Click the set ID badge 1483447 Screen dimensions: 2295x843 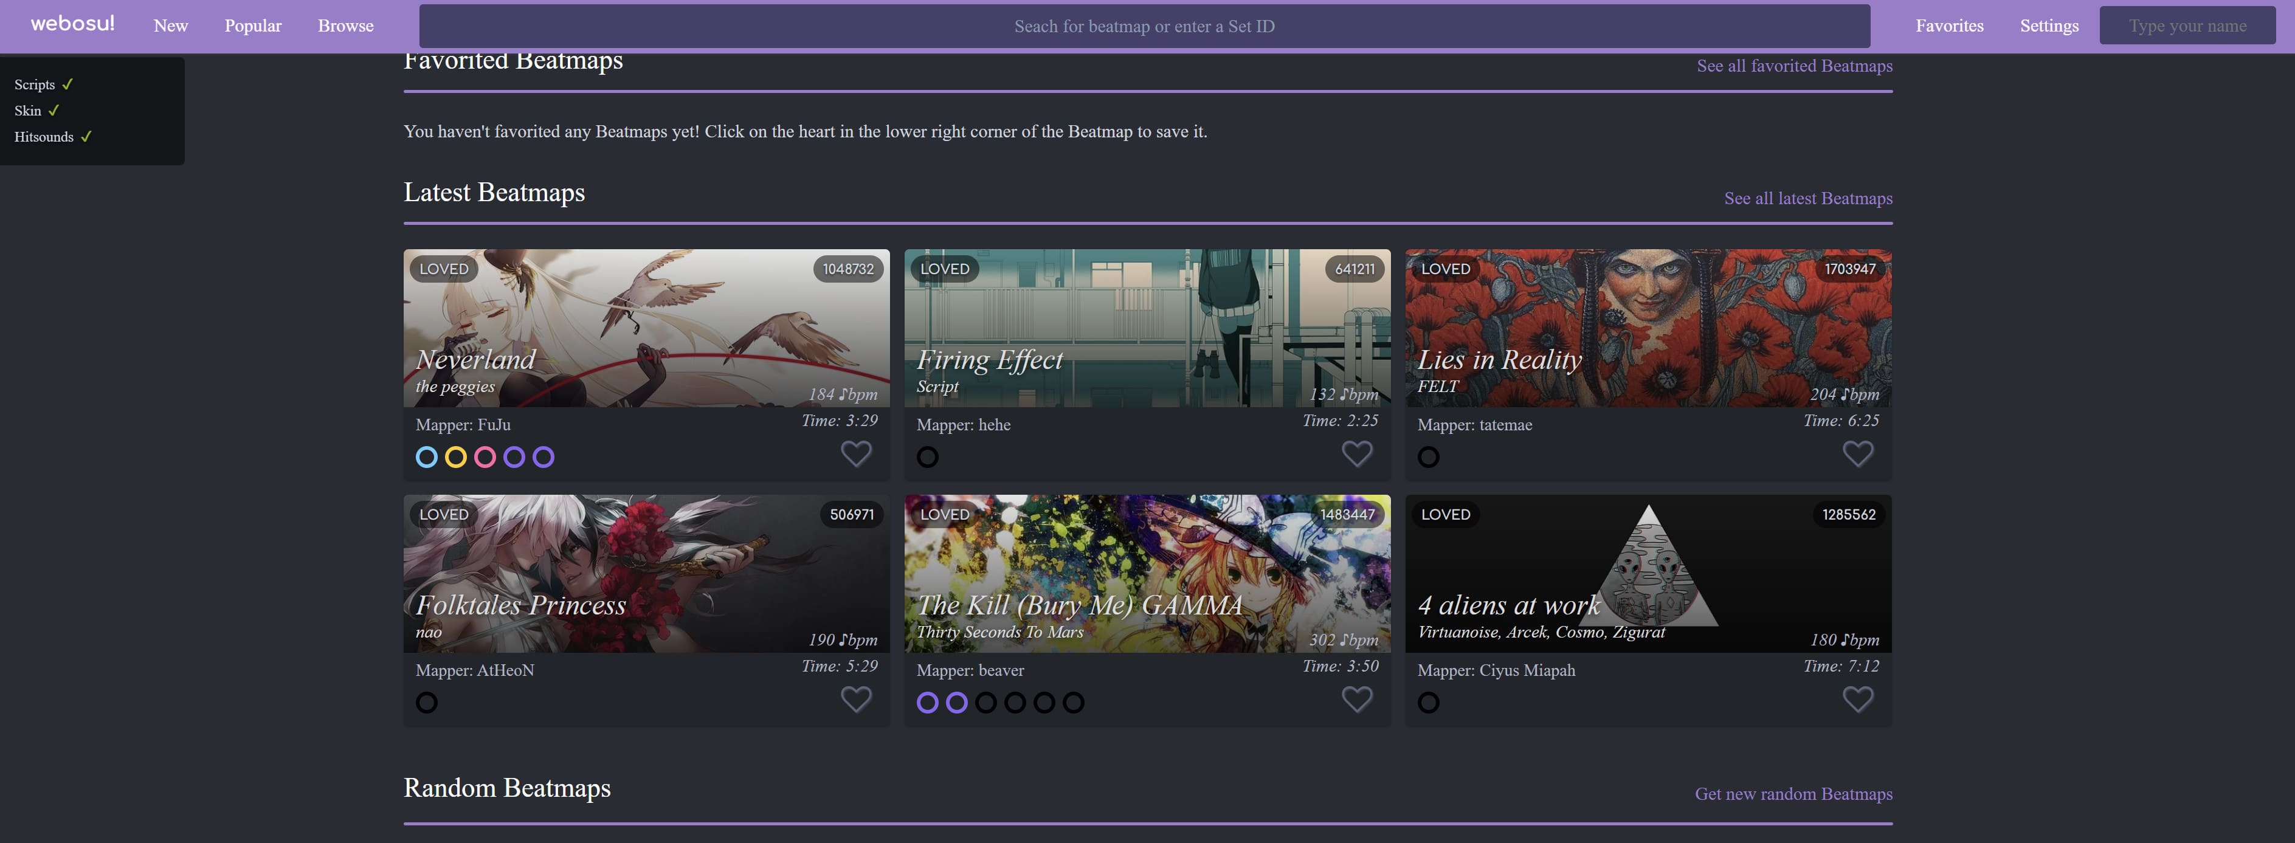pos(1347,514)
